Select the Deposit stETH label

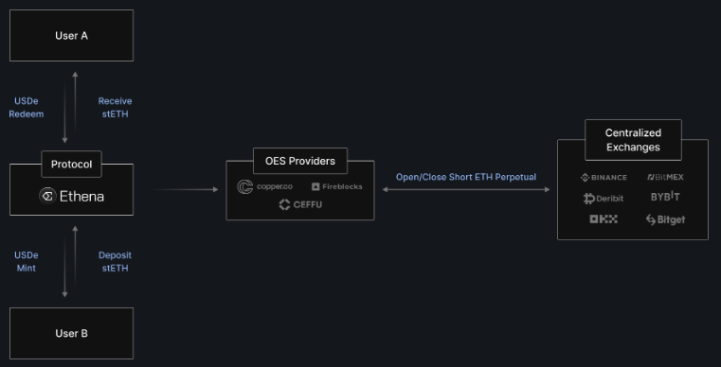click(x=115, y=261)
